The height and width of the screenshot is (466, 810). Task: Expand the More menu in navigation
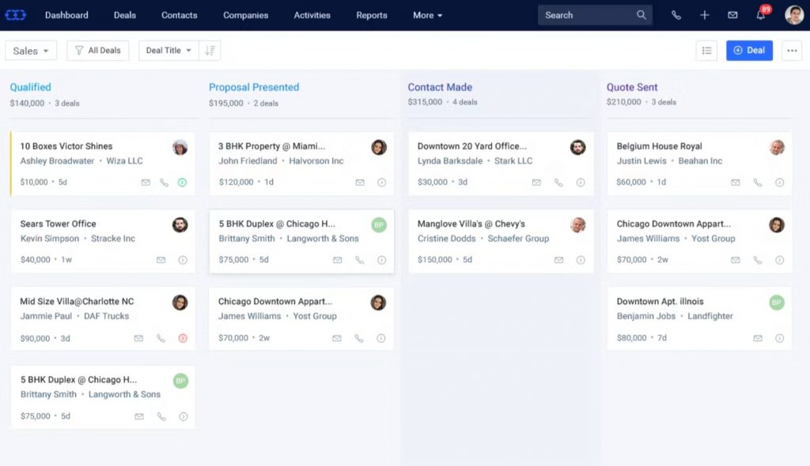(x=427, y=15)
